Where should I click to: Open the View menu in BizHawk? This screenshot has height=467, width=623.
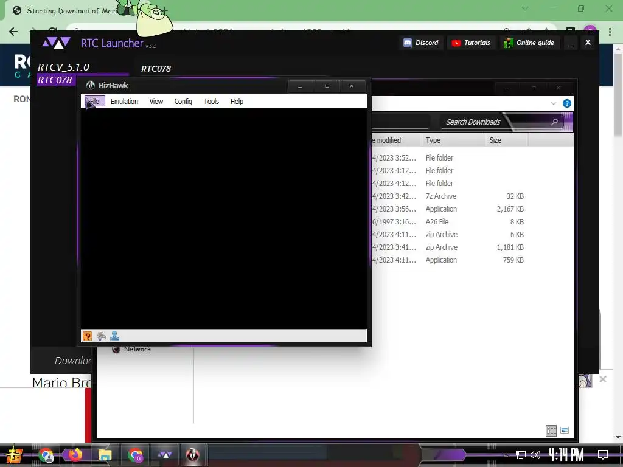pos(156,102)
